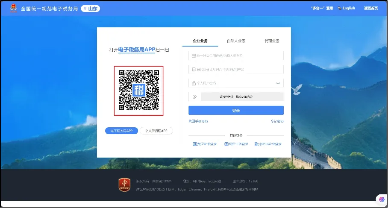Select the 电子税务局APP scan option
This screenshot has width=388, height=208.
pyautogui.click(x=121, y=131)
